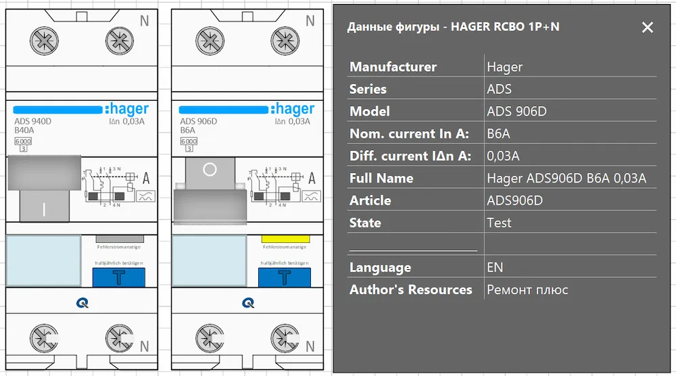Click the 6000 rating mark on ADS 940D

[x=23, y=141]
